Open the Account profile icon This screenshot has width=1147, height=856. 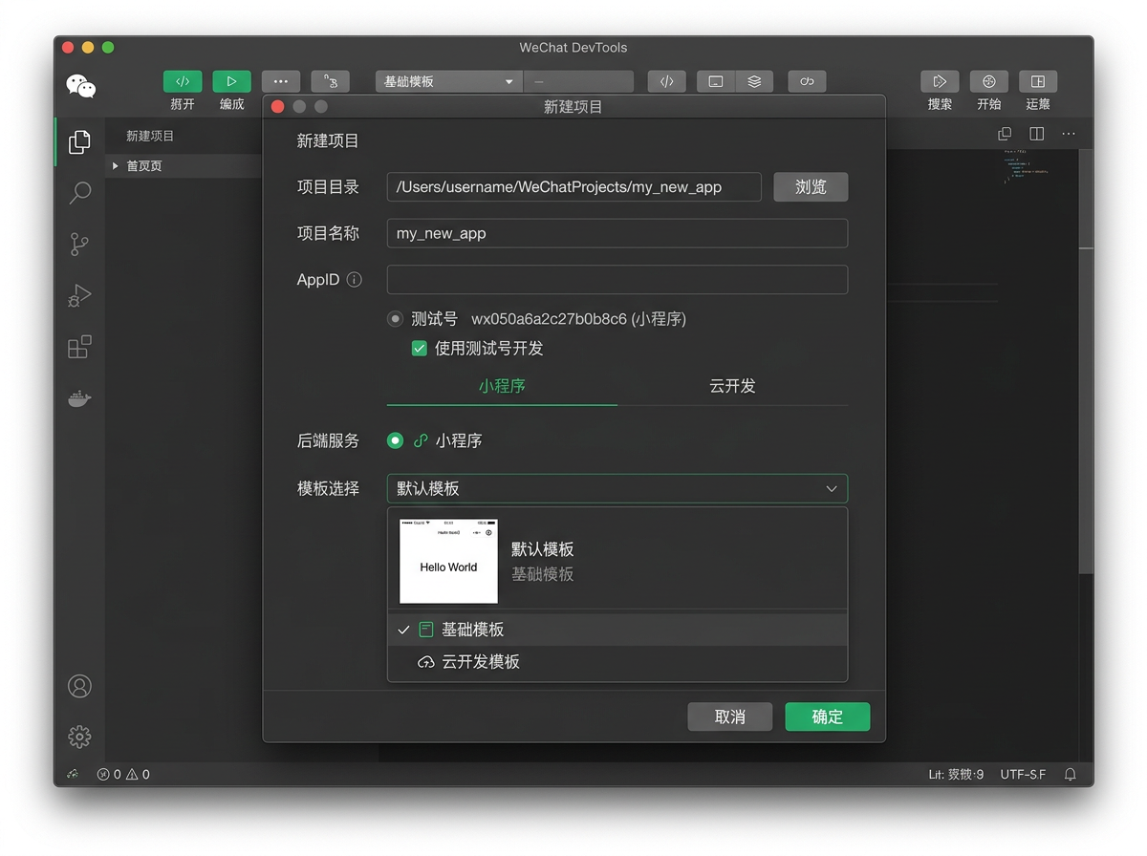(x=80, y=686)
